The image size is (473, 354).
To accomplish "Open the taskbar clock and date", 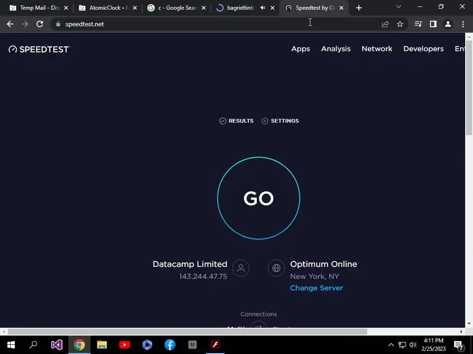I will click(x=433, y=345).
